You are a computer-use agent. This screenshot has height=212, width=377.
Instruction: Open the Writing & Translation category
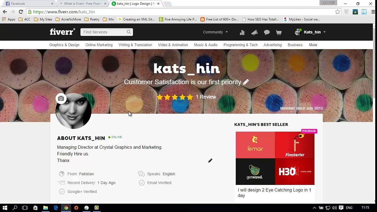point(135,45)
